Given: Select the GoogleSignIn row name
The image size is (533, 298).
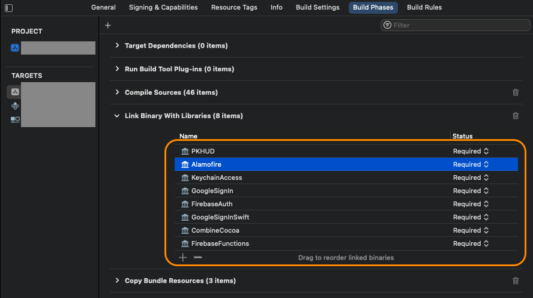Looking at the screenshot, I should 212,191.
